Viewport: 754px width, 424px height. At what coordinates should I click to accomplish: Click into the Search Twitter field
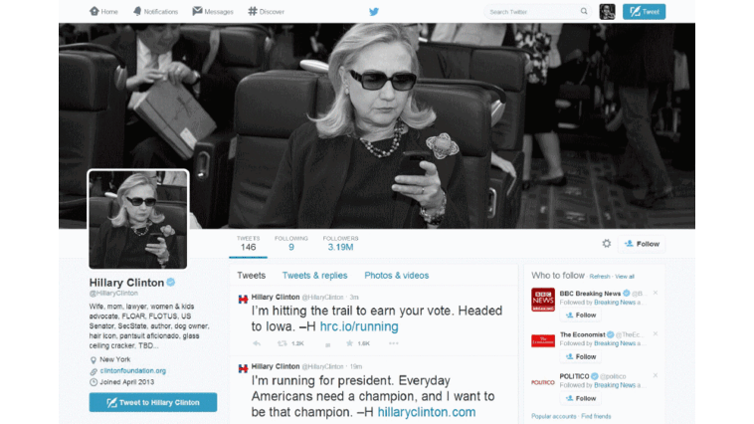[533, 12]
